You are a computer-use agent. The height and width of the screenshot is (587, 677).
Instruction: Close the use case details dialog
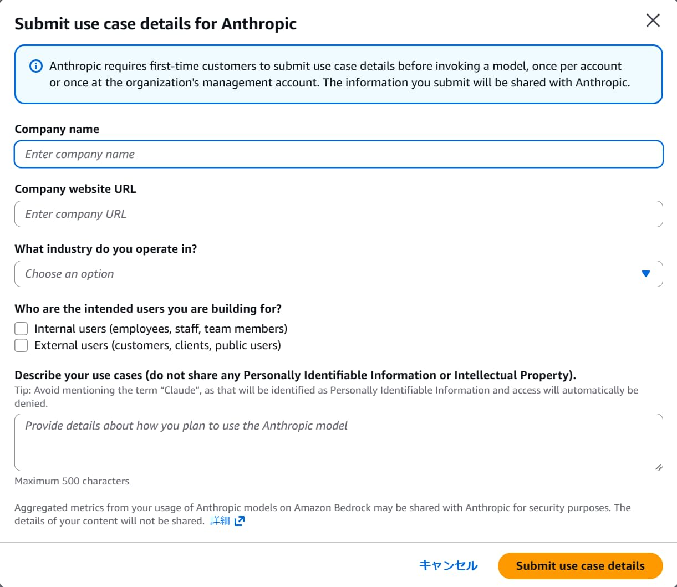point(653,21)
